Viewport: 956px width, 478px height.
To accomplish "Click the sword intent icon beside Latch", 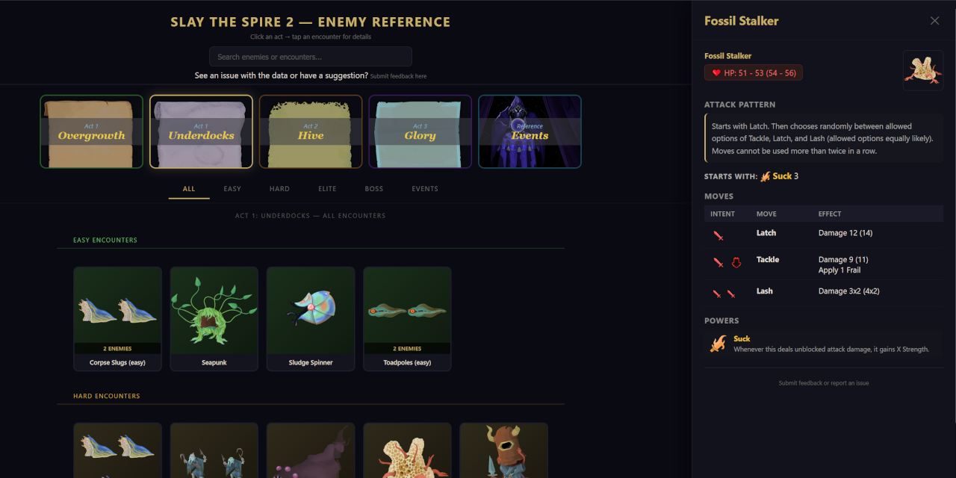I will [718, 235].
